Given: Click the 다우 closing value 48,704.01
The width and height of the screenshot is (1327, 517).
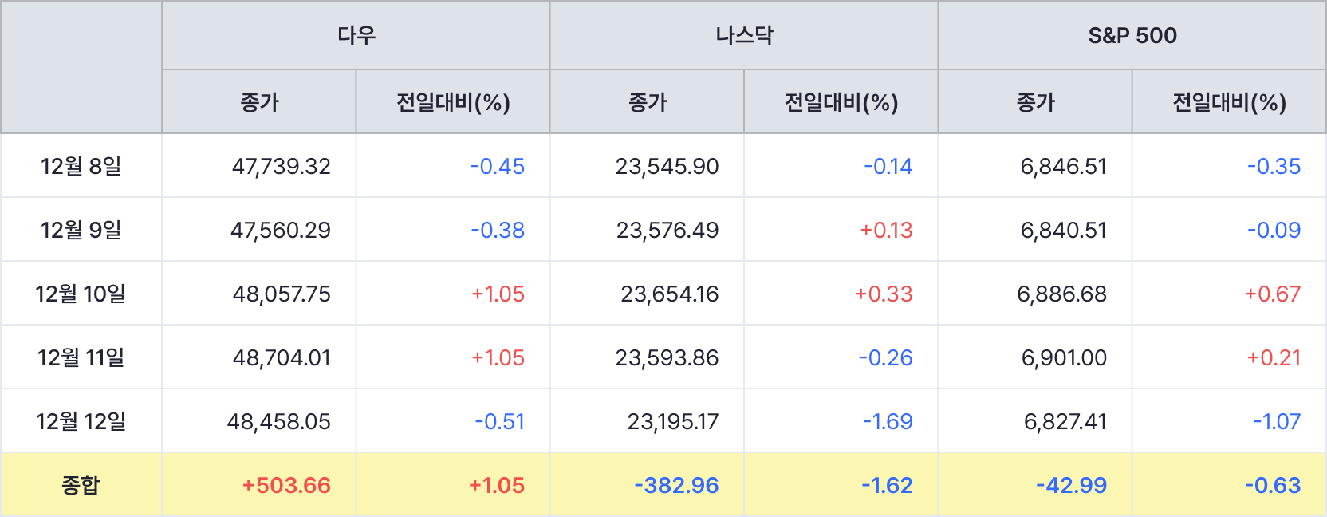Looking at the screenshot, I should pos(282,357).
